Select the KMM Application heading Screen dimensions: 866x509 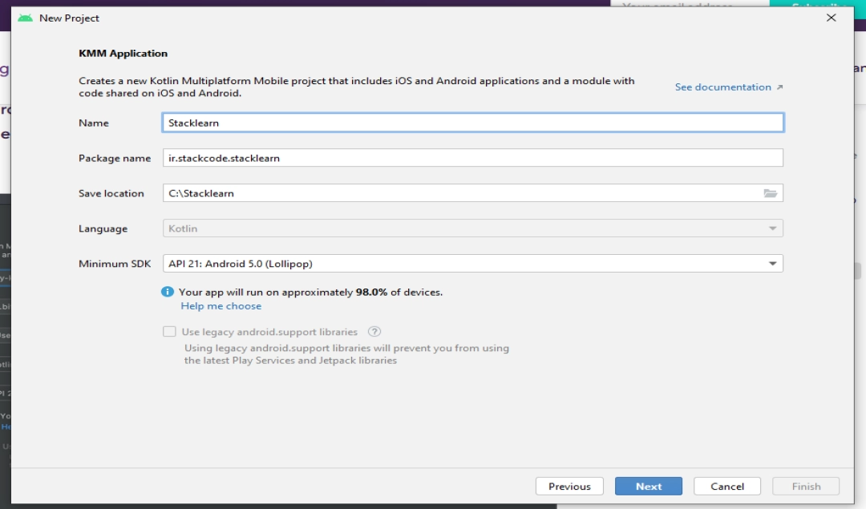[123, 54]
